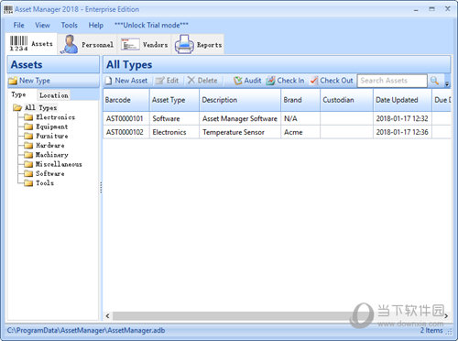Image resolution: width=458 pixels, height=341 pixels.
Task: Sort by Description column header
Action: point(240,100)
